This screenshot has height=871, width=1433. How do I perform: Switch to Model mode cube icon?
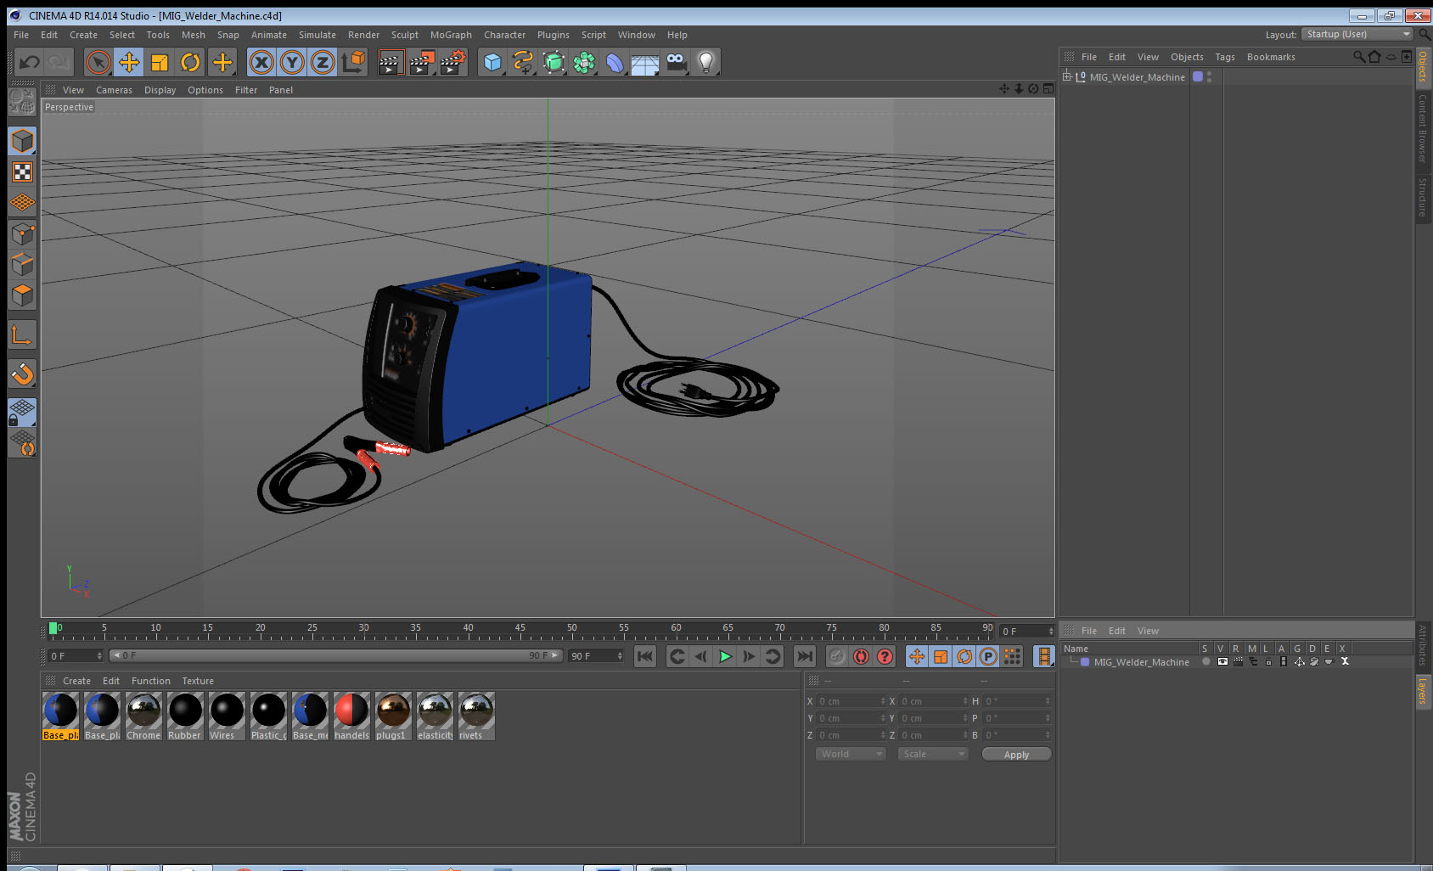(x=22, y=141)
